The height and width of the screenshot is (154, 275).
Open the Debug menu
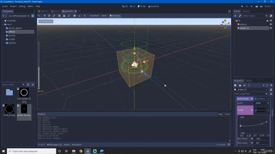(x=22, y=6)
